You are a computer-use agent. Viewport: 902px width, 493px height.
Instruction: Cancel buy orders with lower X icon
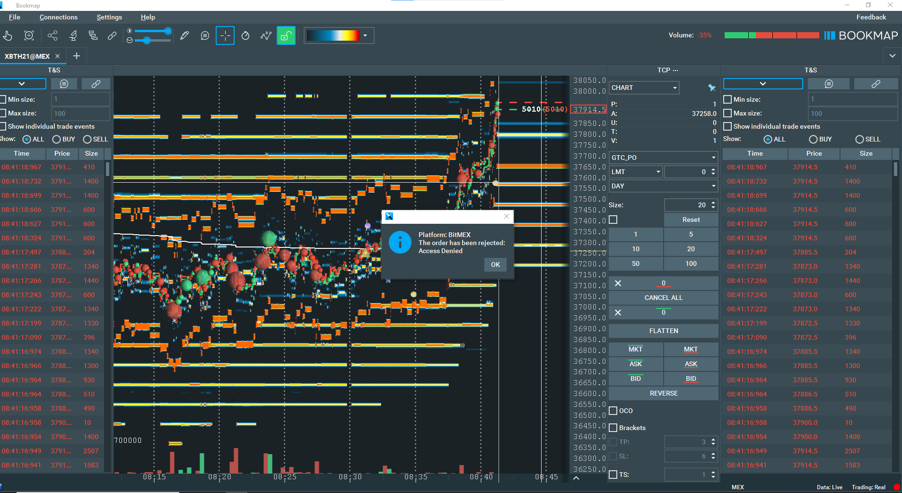618,313
